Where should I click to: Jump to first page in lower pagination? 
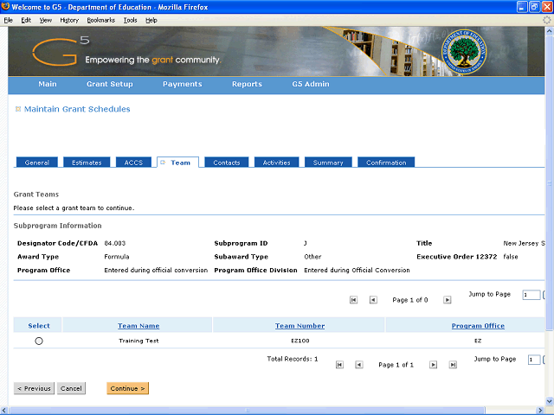tap(339, 365)
